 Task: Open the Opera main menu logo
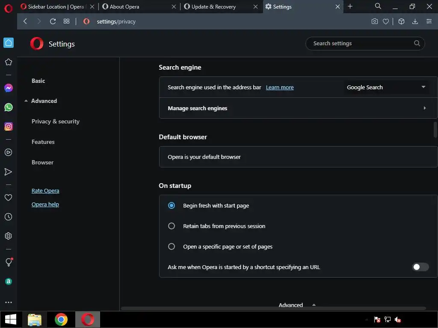(x=9, y=9)
